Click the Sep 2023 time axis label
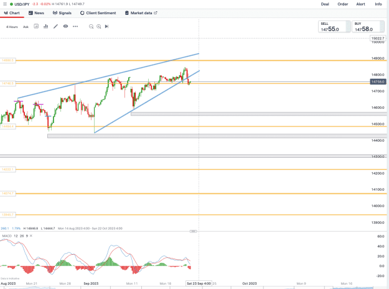Viewport: 389px width, 289px height. (x=91, y=283)
